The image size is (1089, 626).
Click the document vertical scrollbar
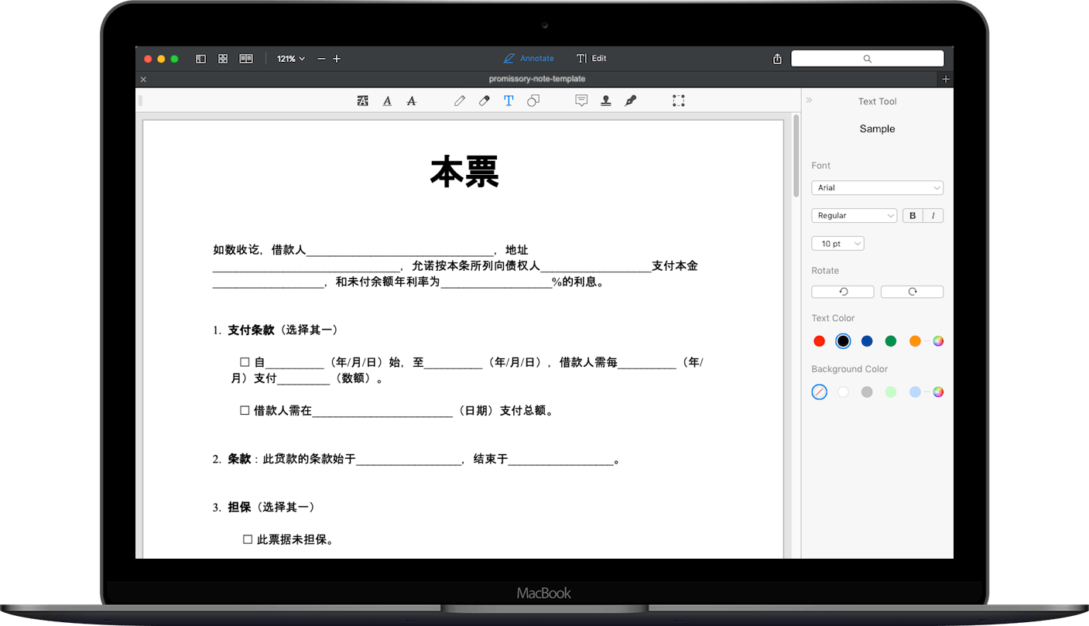[x=796, y=156]
